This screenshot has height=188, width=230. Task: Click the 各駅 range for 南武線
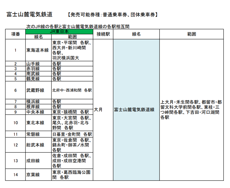pos(72,74)
